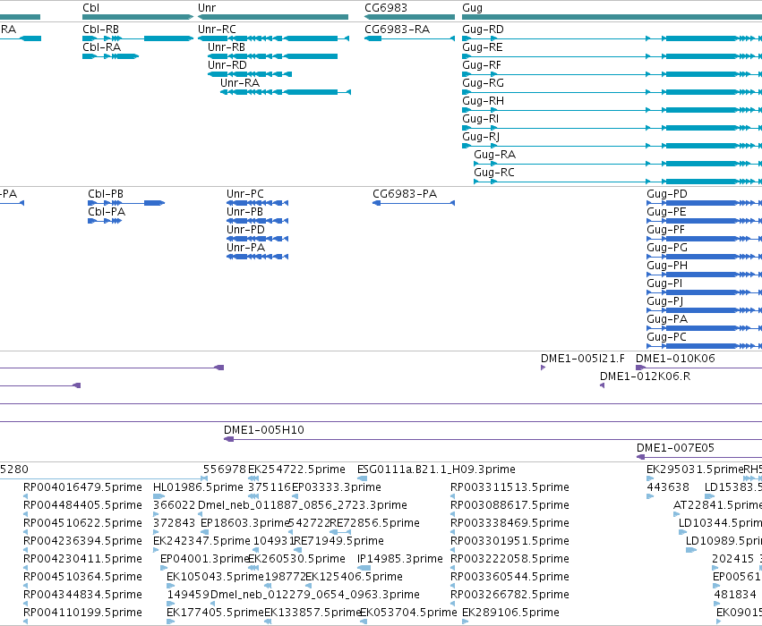The image size is (762, 626).
Task: Open the ESG0111a.B21.1_H09.3prime EST label
Action: pos(436,469)
